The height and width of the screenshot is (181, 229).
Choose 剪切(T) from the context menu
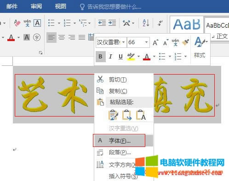tap(124, 80)
